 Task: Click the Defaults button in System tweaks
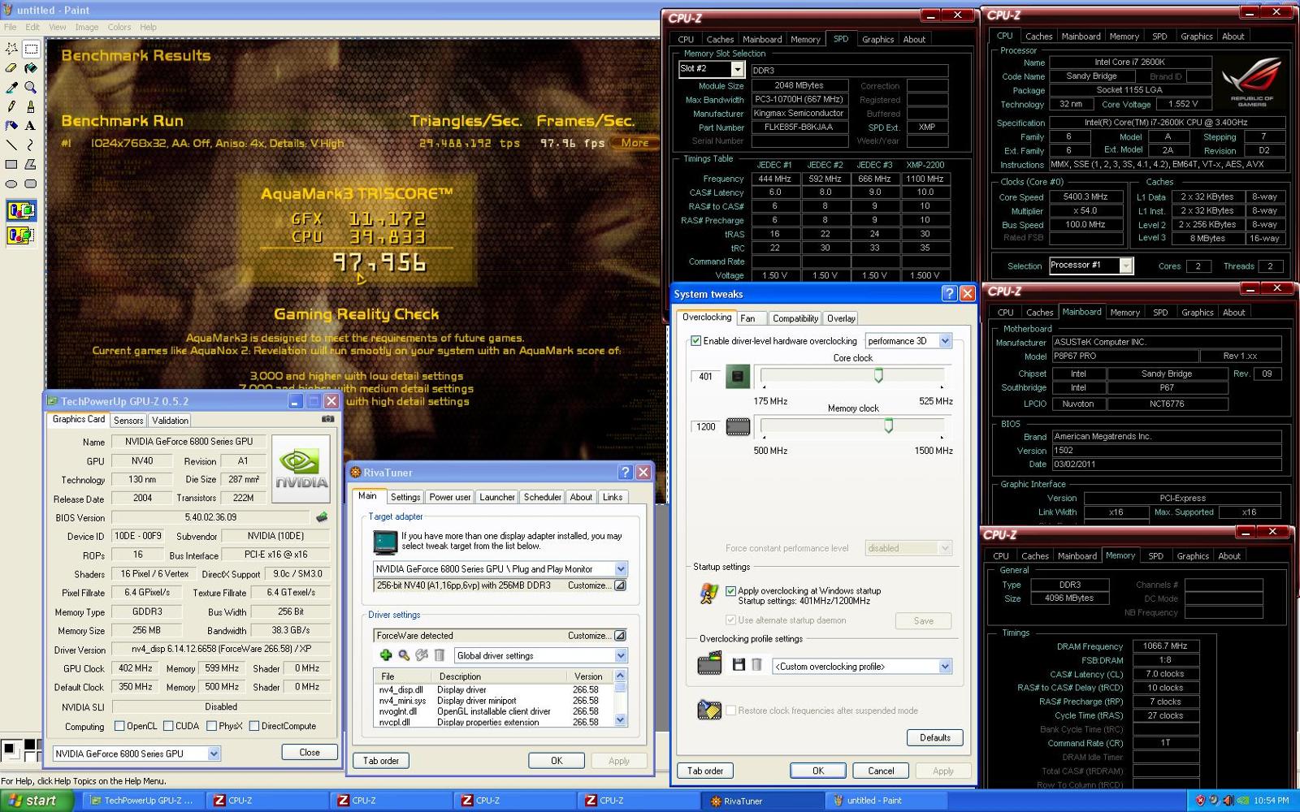point(935,737)
